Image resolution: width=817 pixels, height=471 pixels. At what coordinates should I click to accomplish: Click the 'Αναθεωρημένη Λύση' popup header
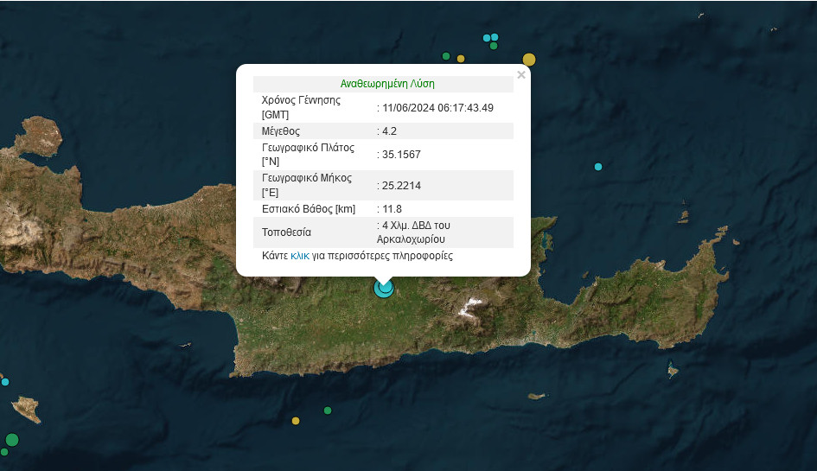tap(387, 84)
